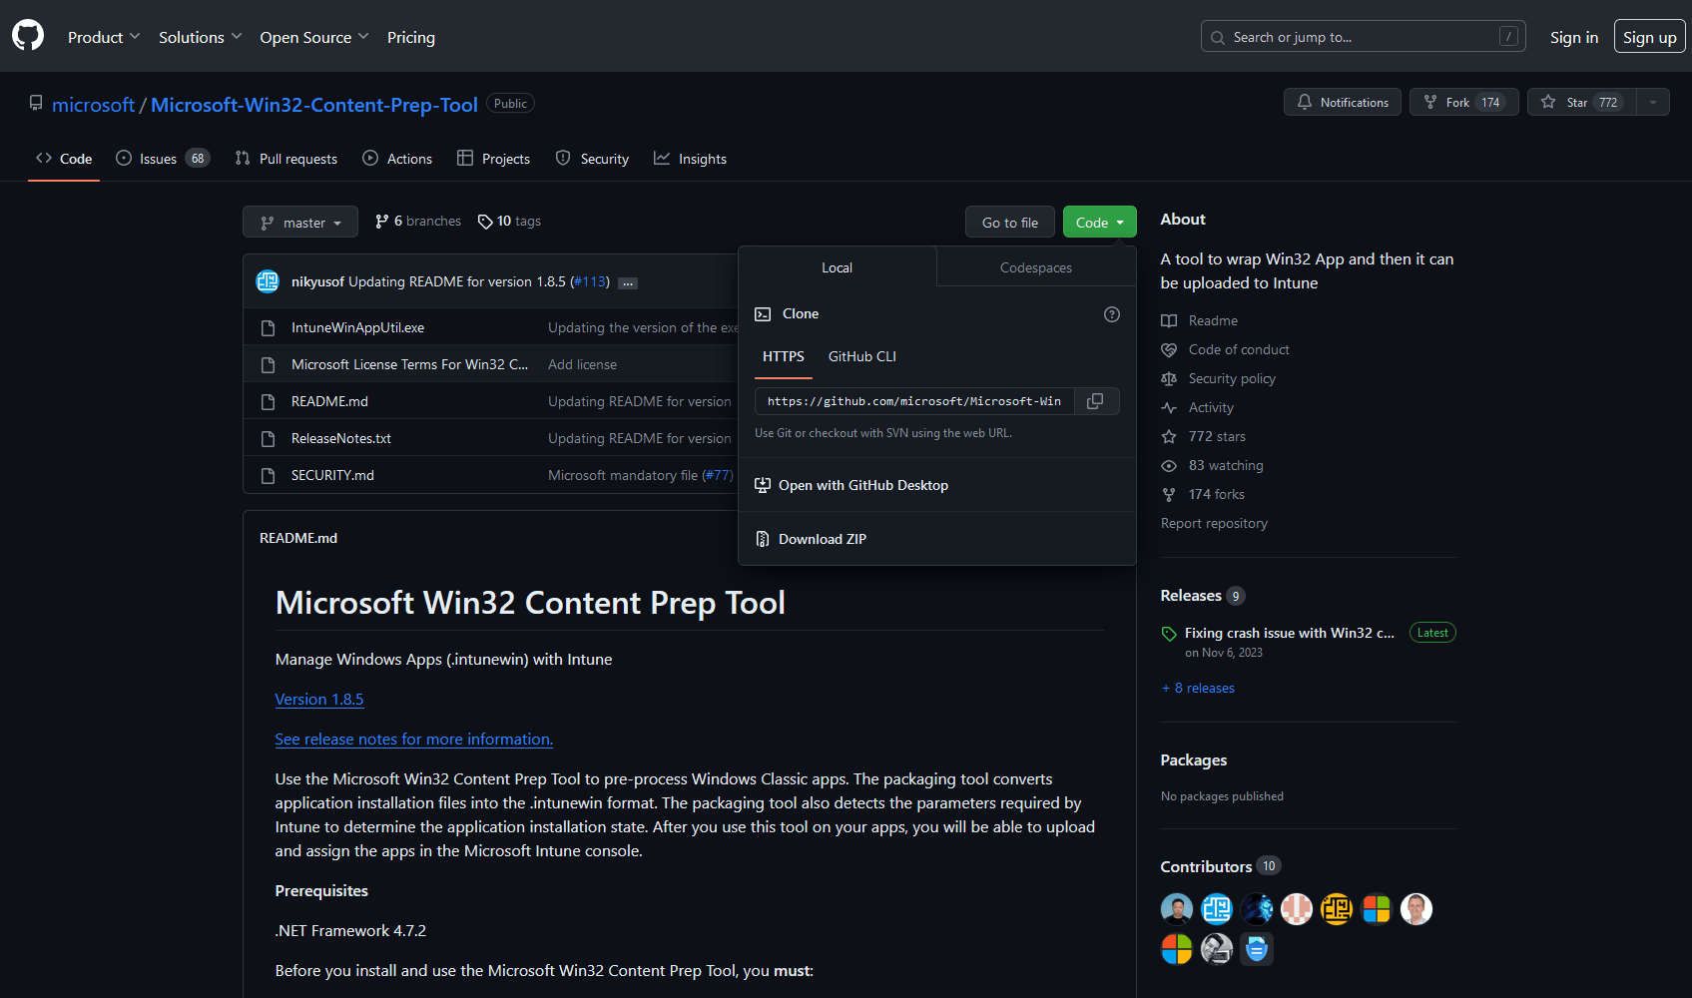Open the Fixing crash issue release
This screenshot has width=1692, height=998.
point(1290,633)
